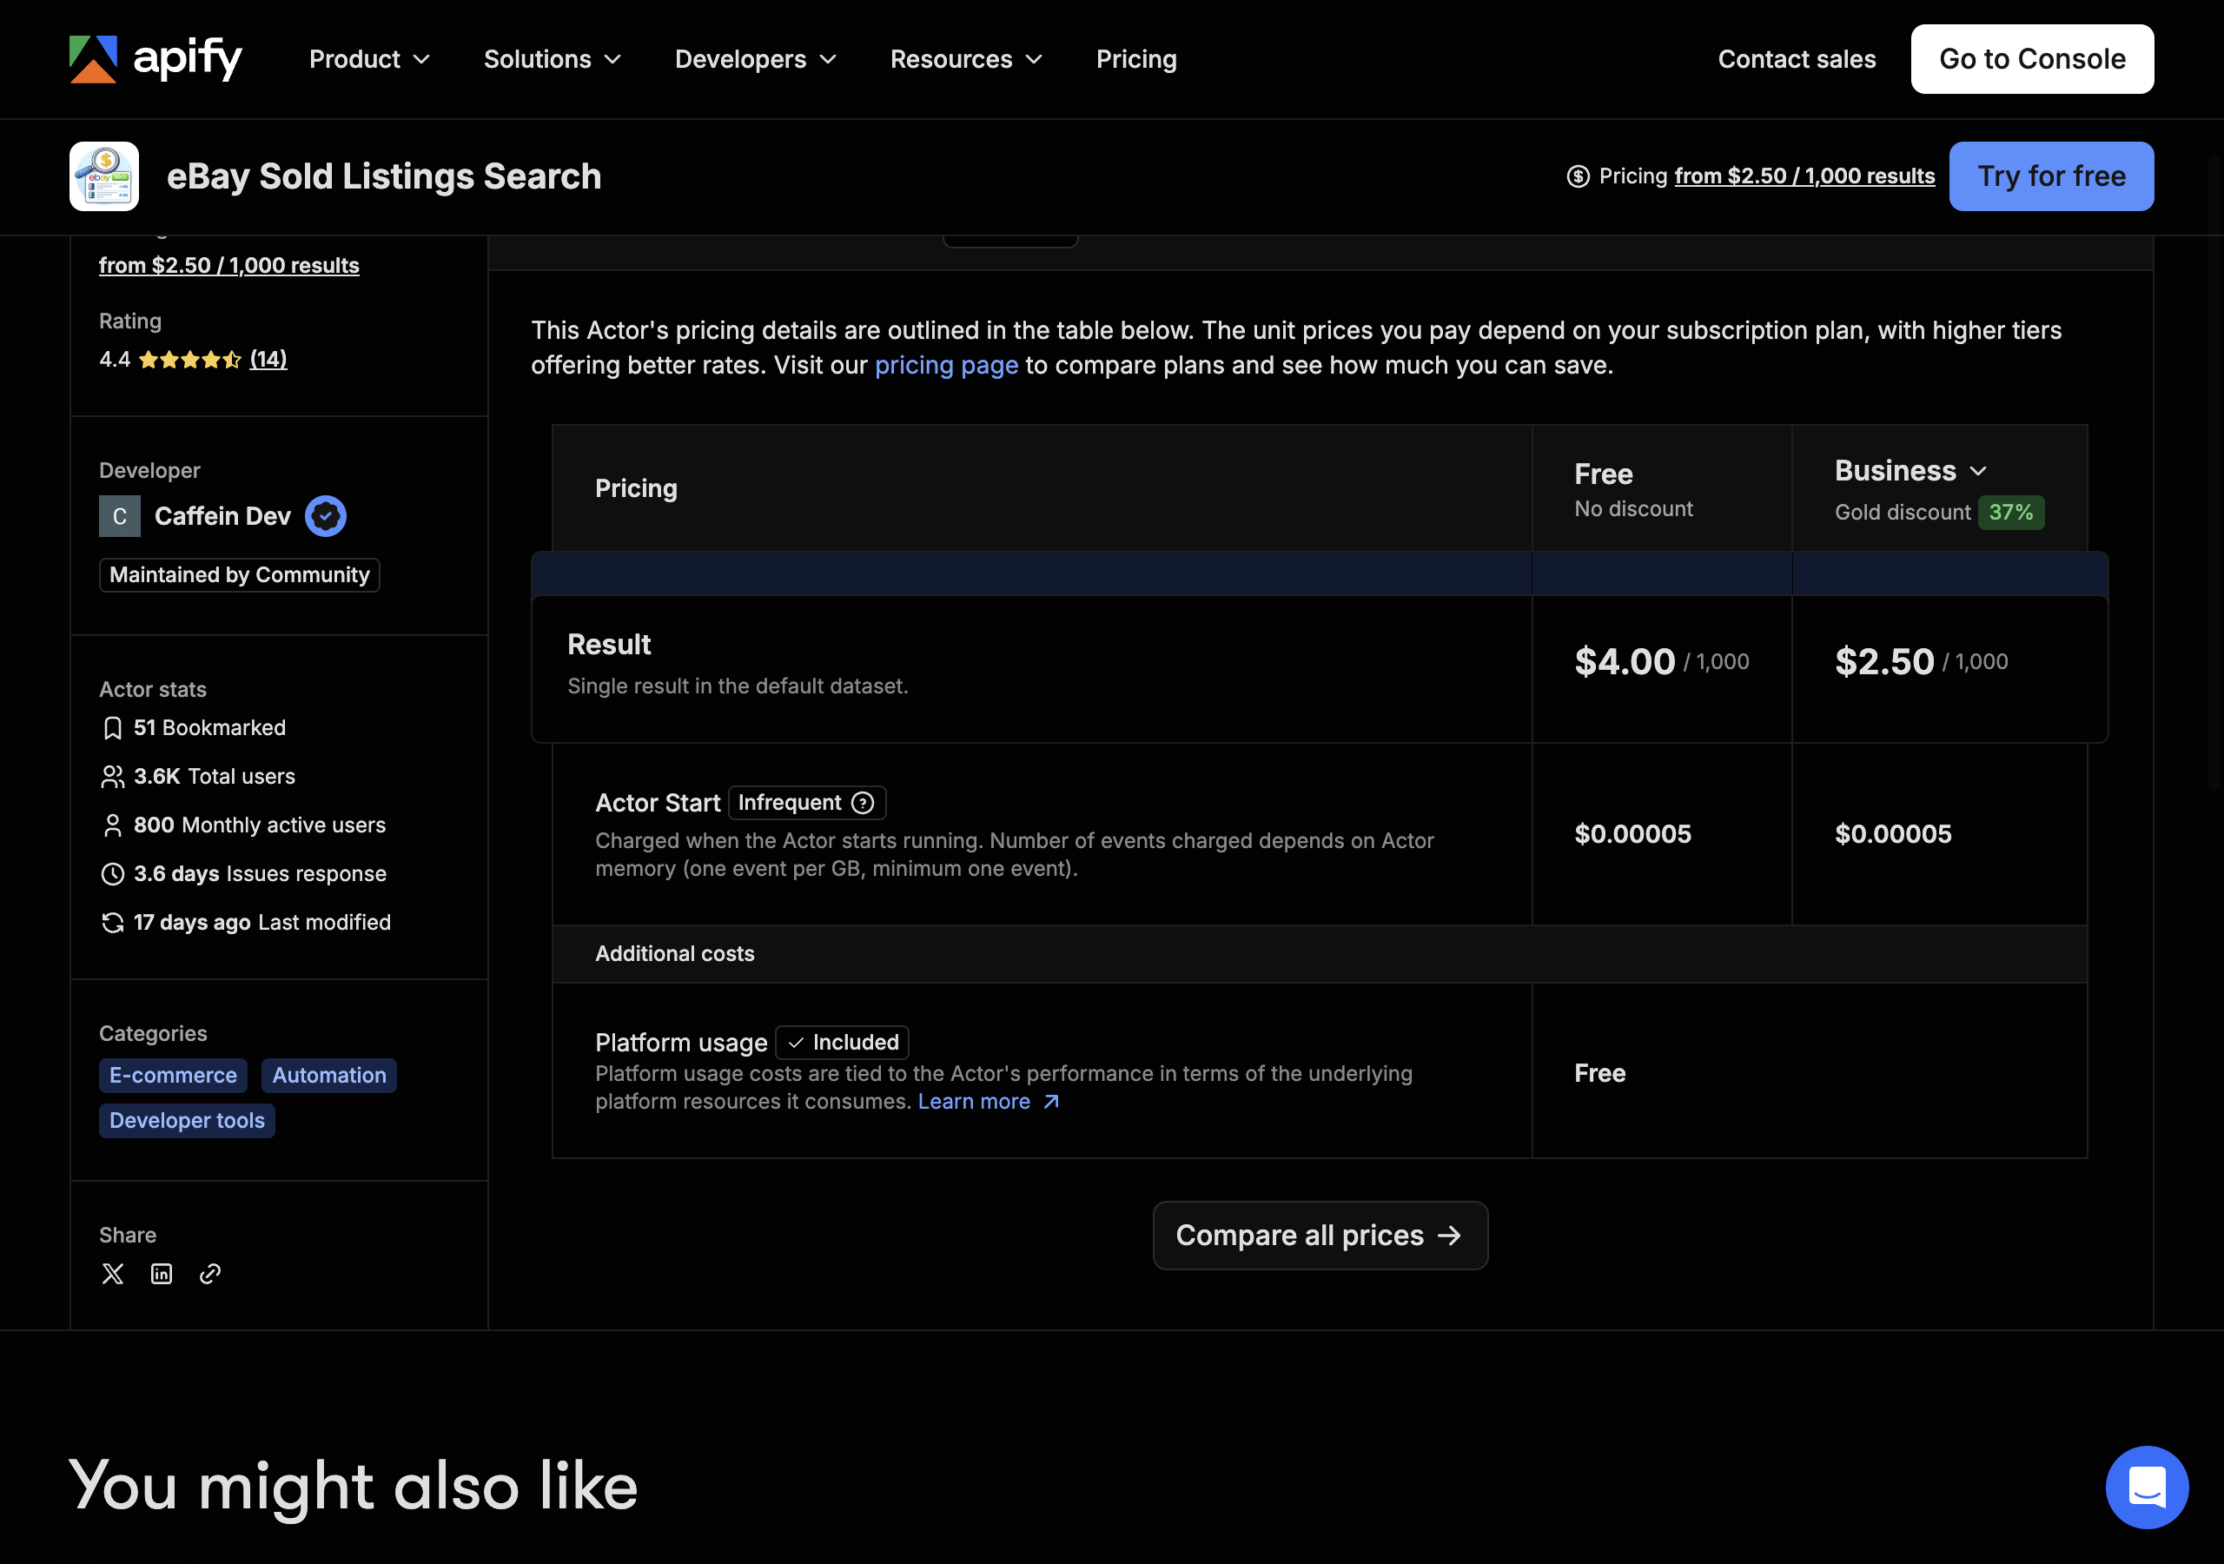Click the eBay Sold Listings actor icon
This screenshot has width=2224, height=1564.
point(103,176)
